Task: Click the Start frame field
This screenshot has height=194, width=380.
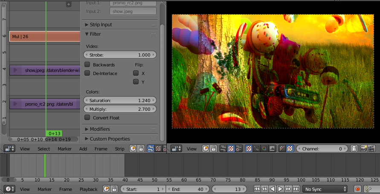Action: click(x=143, y=189)
